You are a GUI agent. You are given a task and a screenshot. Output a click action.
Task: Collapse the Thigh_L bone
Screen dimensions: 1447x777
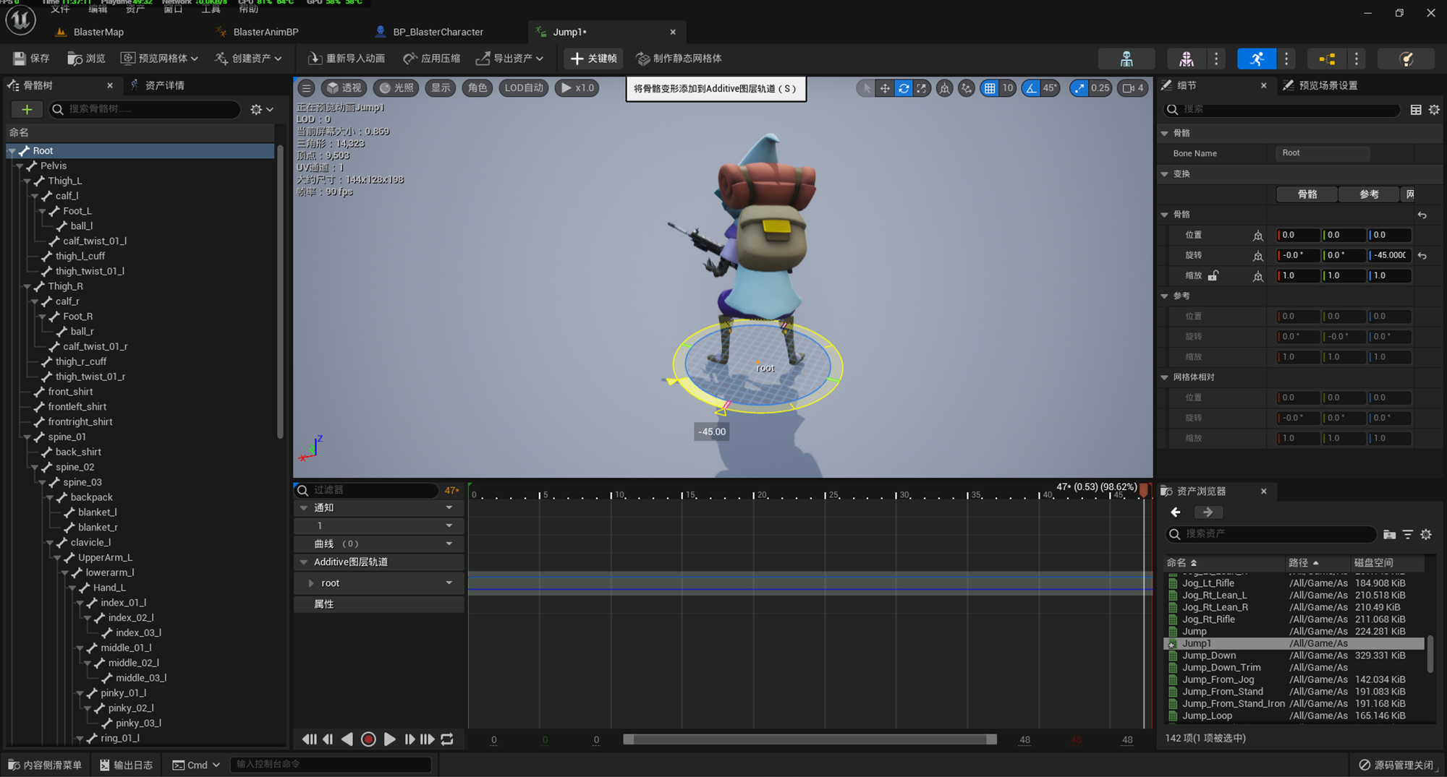pyautogui.click(x=27, y=181)
